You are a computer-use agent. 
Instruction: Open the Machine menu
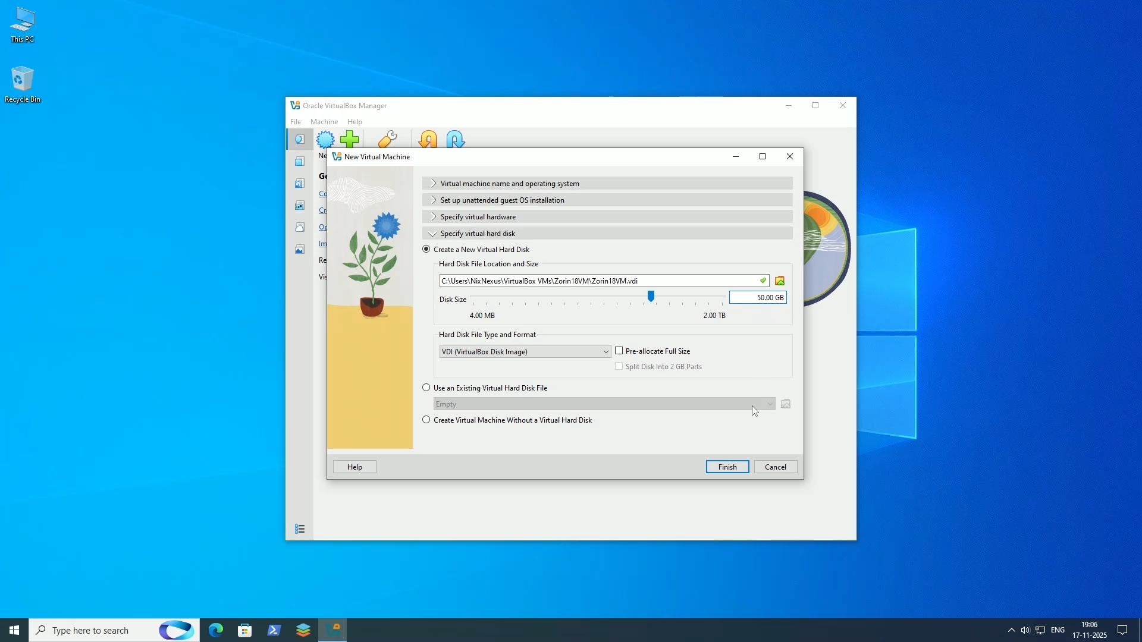[324, 121]
